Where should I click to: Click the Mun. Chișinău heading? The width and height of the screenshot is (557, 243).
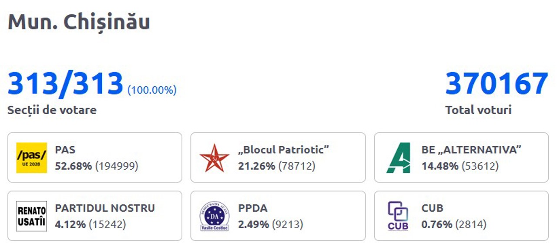tap(79, 22)
